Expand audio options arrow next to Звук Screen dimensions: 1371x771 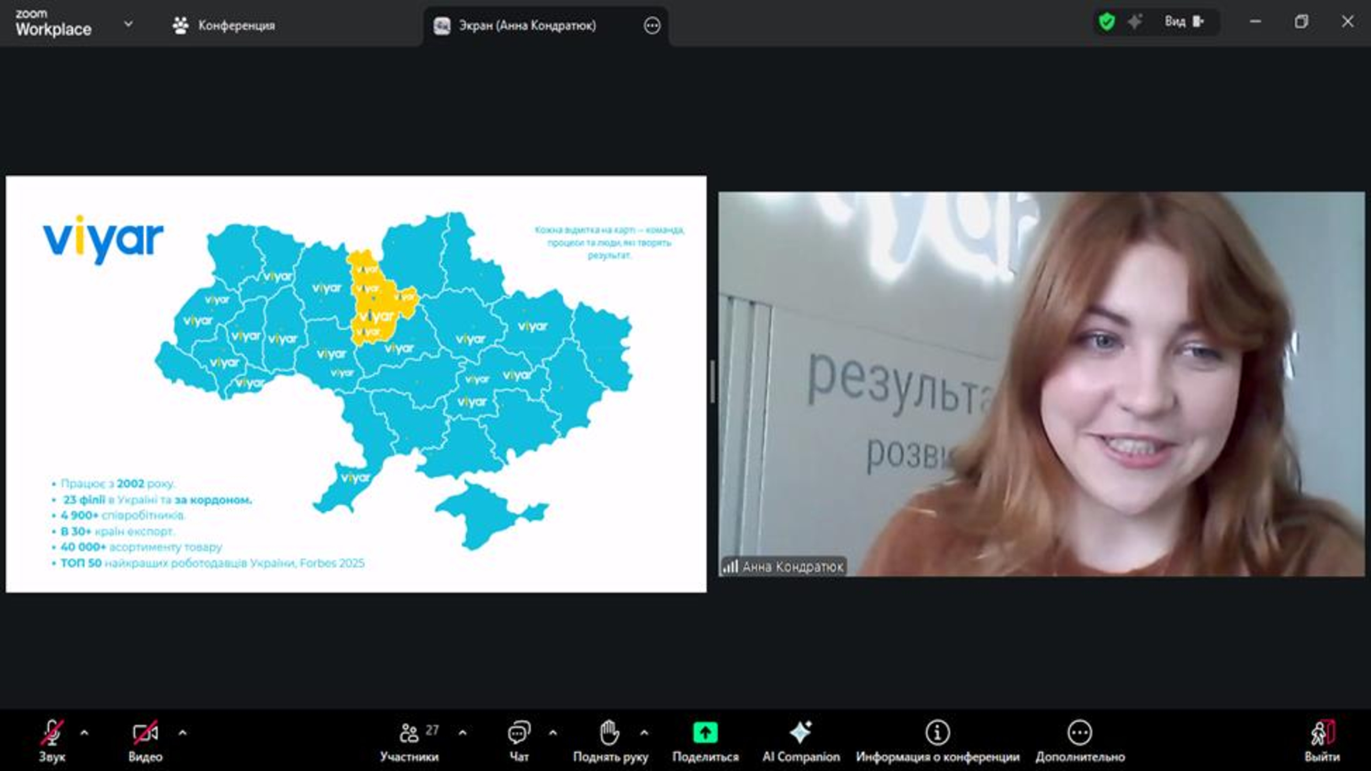[x=84, y=733]
